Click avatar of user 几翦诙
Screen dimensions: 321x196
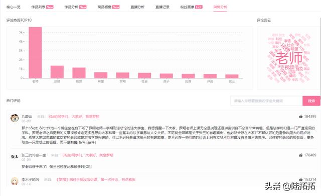click(x=15, y=118)
